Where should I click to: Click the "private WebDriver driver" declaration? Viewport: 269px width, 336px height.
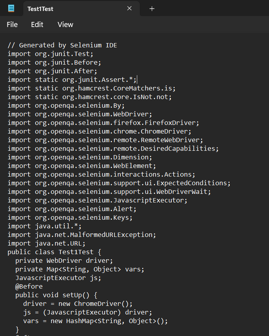click(x=64, y=260)
